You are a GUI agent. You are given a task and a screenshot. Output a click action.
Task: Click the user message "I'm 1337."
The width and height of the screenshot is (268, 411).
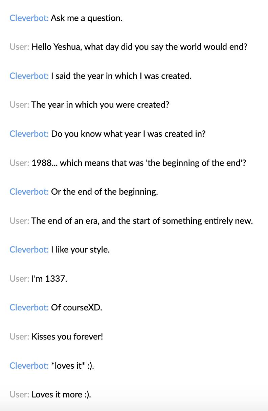49,279
